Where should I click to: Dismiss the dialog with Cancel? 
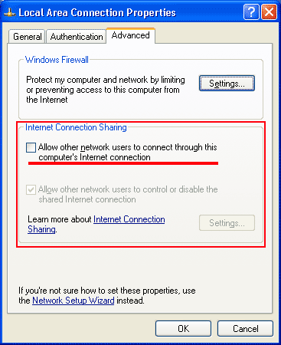(x=245, y=329)
